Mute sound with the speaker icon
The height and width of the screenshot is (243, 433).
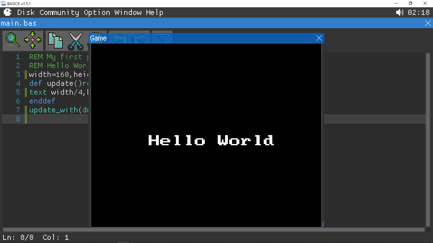399,12
